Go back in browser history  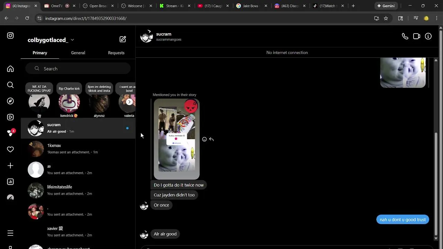7,18
